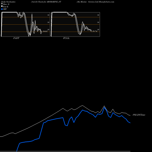Click the FULL chart label
The width and height of the screenshot is (152, 152).
[66, 38]
